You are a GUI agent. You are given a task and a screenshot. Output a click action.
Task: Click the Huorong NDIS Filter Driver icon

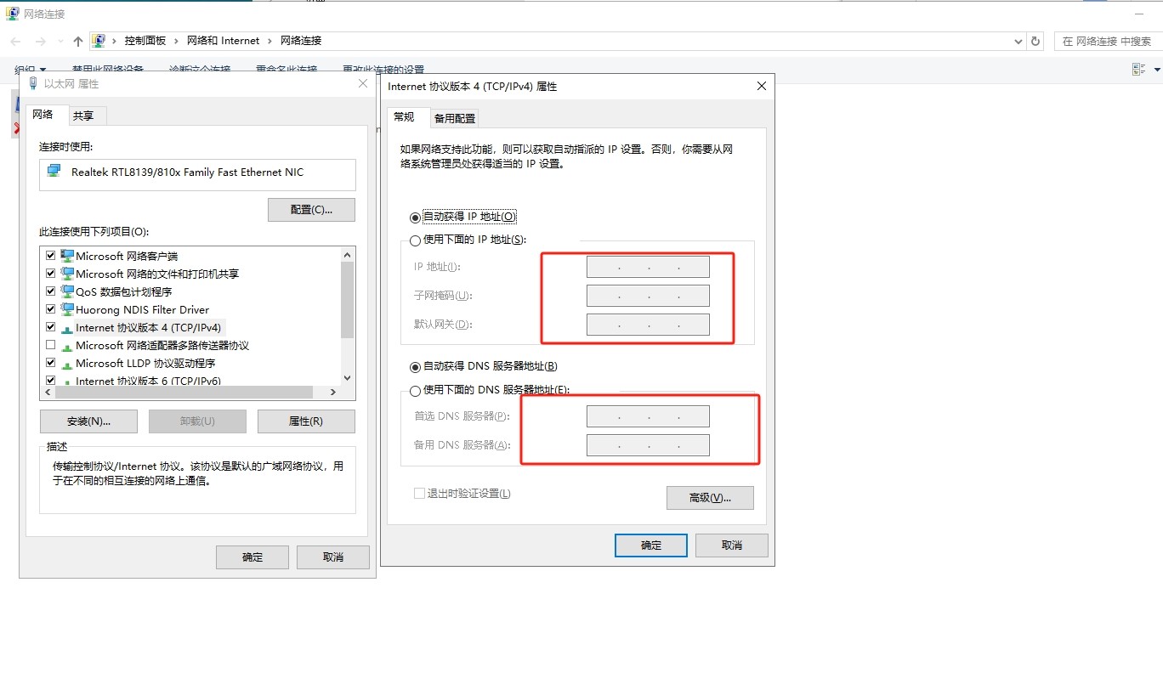[67, 309]
